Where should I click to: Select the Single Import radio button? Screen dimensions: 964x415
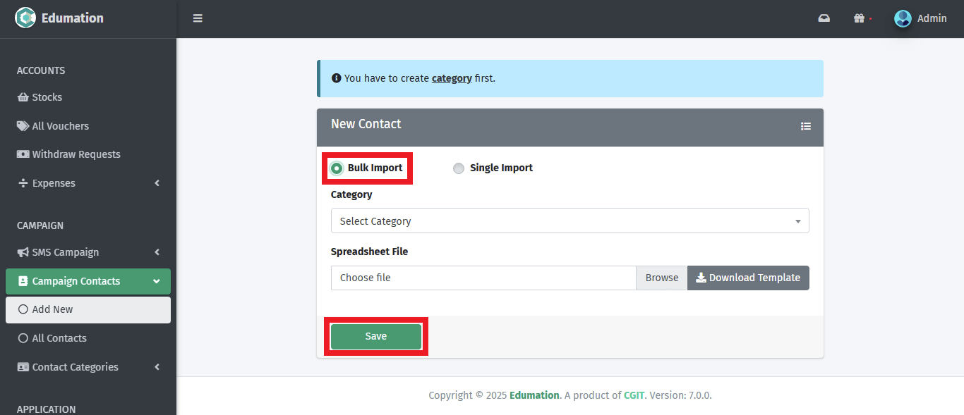[459, 168]
